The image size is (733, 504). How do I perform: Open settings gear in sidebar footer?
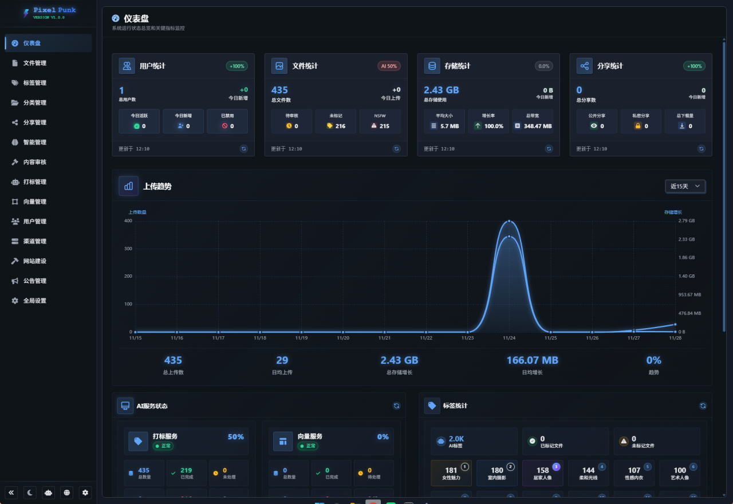[x=85, y=492]
